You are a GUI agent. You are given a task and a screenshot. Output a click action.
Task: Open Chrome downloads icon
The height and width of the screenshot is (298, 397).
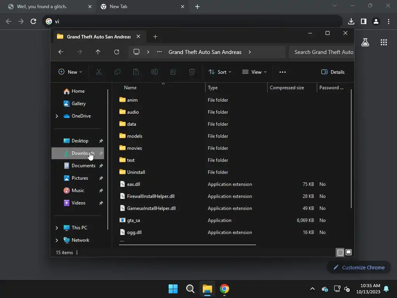[x=351, y=21]
